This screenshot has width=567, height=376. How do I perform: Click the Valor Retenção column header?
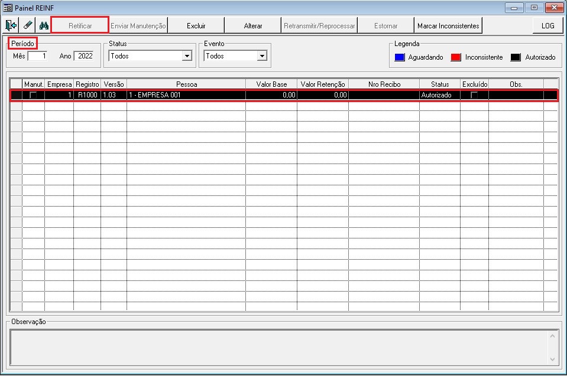pyautogui.click(x=323, y=84)
